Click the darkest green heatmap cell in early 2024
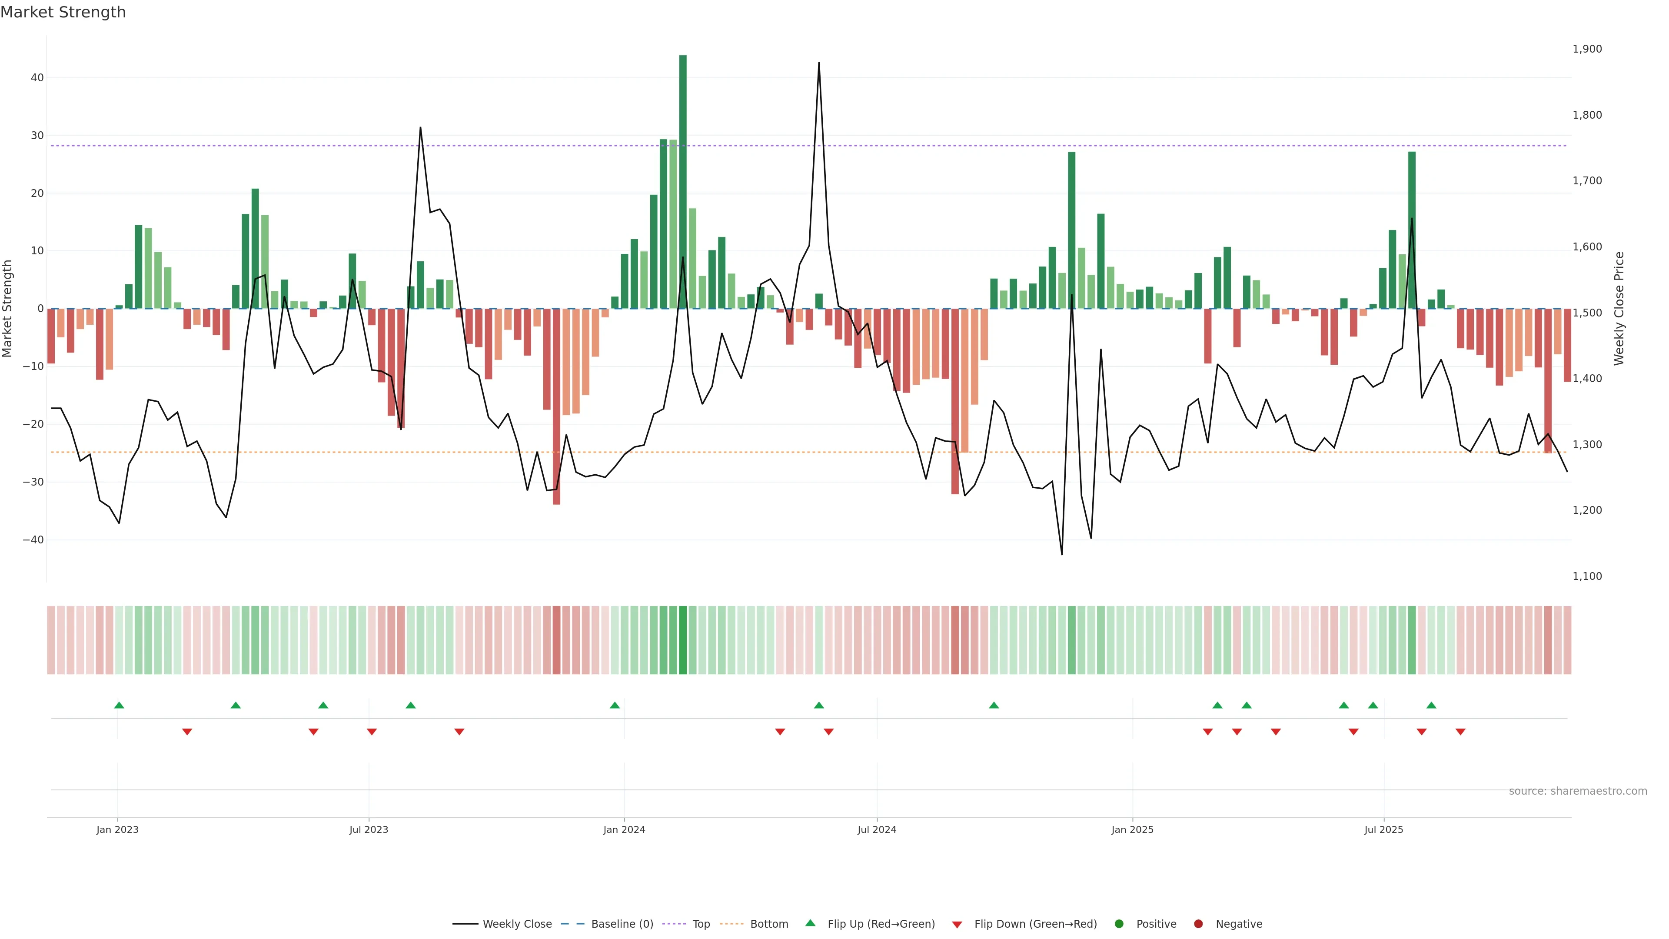 click(x=683, y=639)
